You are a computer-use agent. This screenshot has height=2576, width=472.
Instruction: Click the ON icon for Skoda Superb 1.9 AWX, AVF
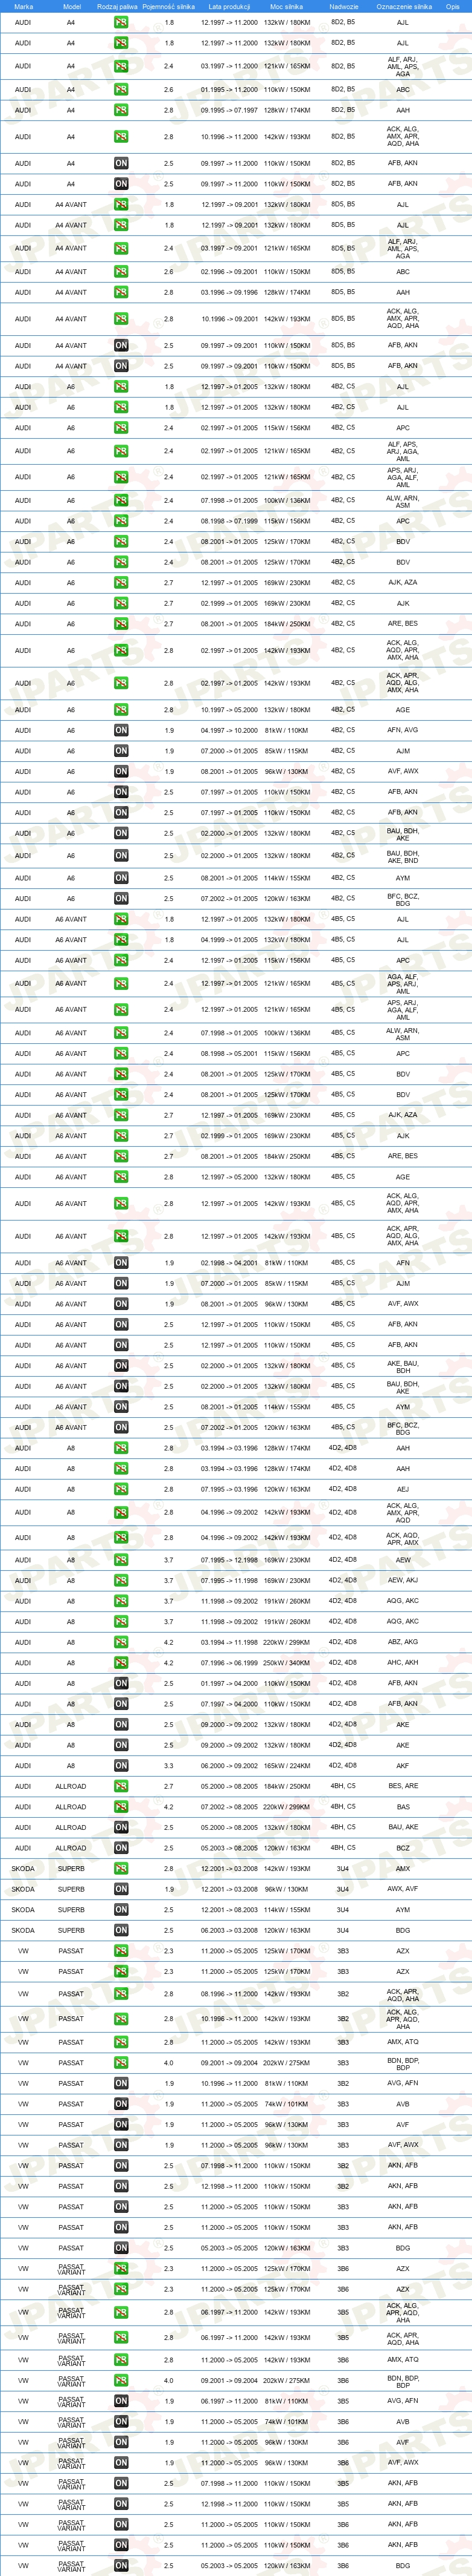(x=121, y=1889)
